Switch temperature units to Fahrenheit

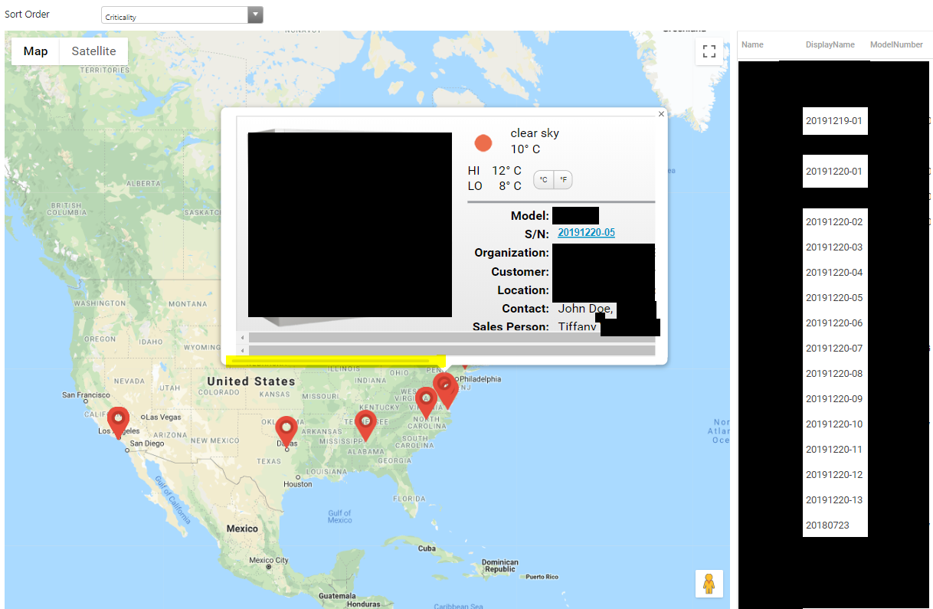pyautogui.click(x=563, y=179)
